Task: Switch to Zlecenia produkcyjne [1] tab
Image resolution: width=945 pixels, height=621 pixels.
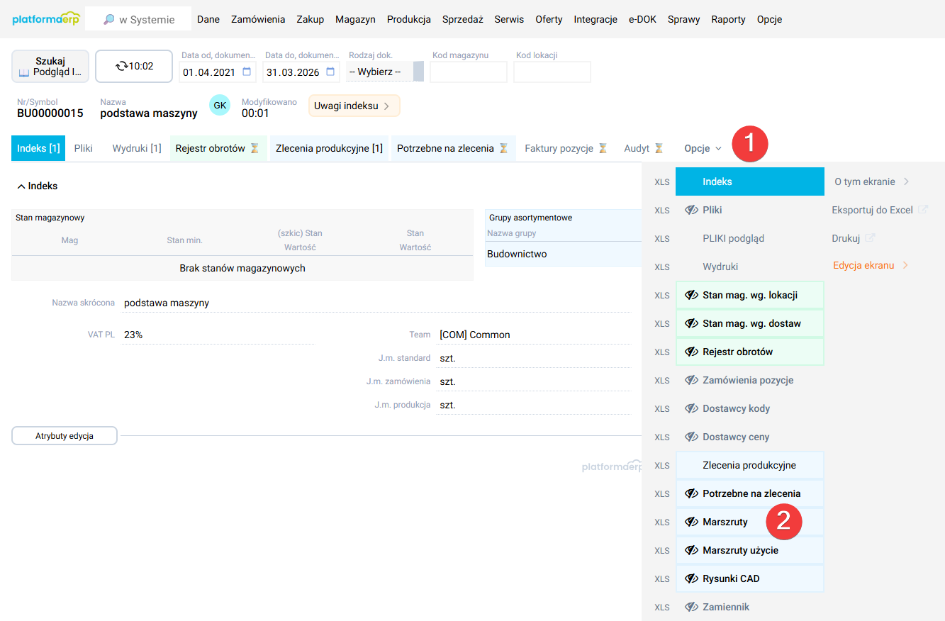Action: pyautogui.click(x=329, y=148)
